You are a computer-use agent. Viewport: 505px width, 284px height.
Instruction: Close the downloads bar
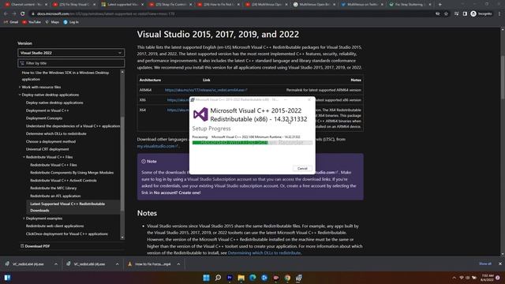pyautogui.click(x=500, y=263)
